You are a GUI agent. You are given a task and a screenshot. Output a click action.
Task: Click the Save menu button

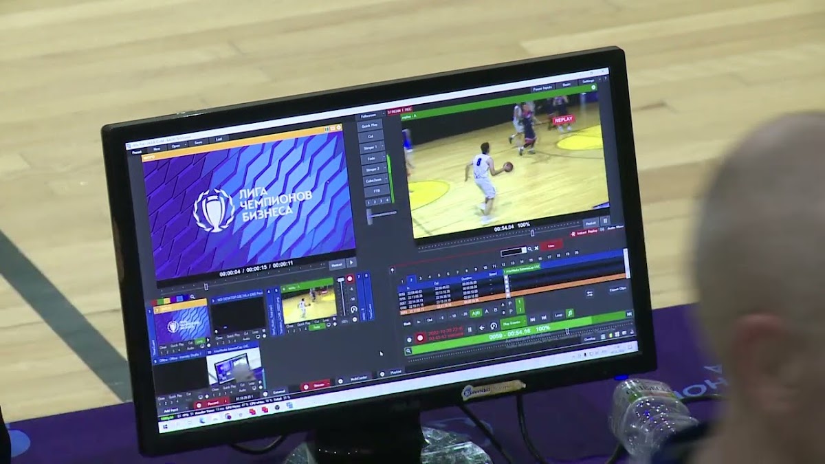(198, 142)
